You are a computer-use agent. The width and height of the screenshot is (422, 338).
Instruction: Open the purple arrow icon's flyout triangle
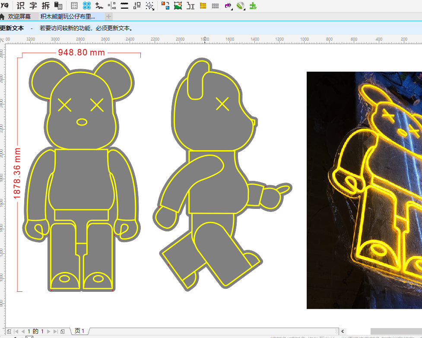pyautogui.click(x=232, y=9)
